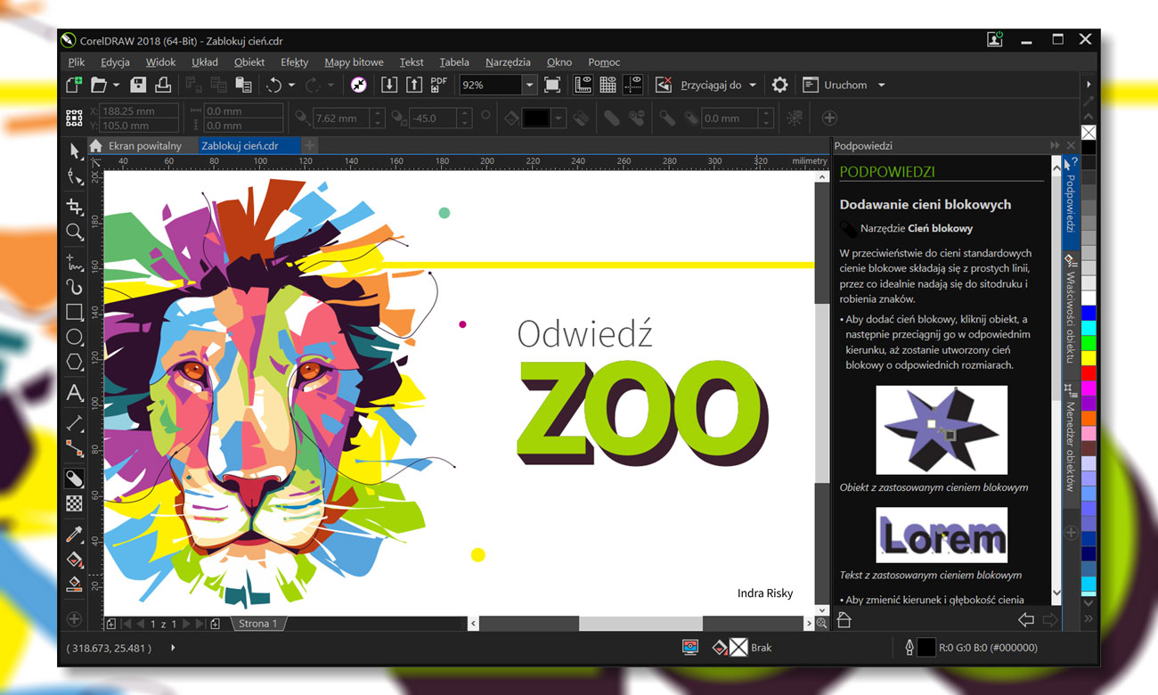Viewport: 1158px width, 695px height.
Task: Select the Block Shadow tool
Action: [x=74, y=479]
